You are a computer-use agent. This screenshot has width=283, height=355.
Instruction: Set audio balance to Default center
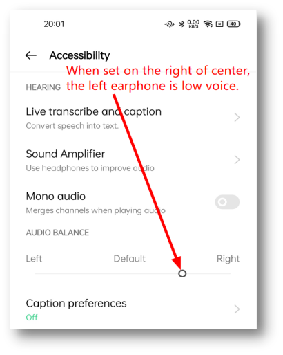pos(130,259)
